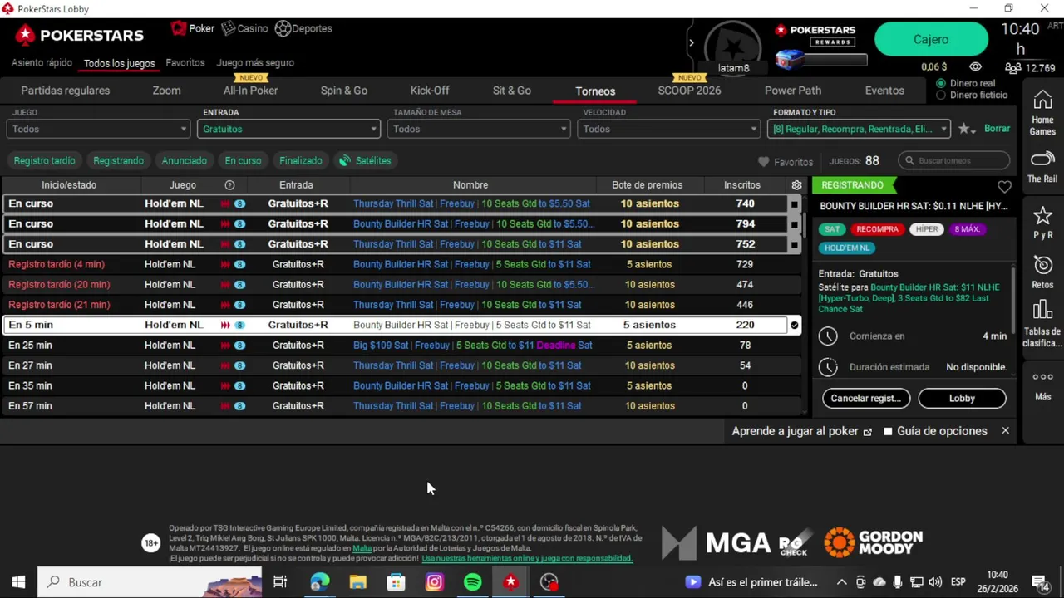The image size is (1064, 598).
Task: Click the save filter star icon
Action: point(963,129)
